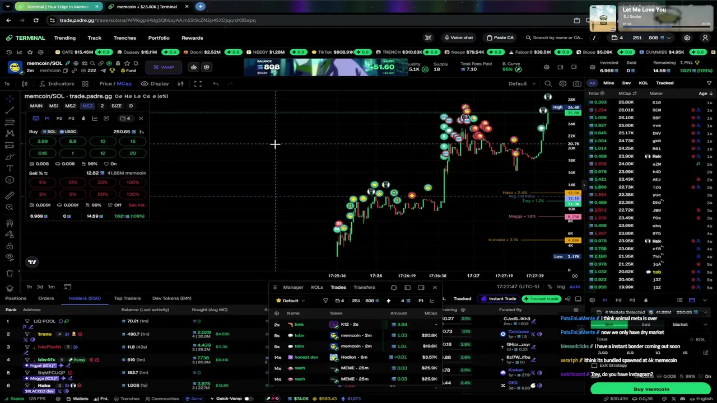The image size is (717, 403).
Task: Open the candlestick chart type selector
Action: tap(25, 84)
